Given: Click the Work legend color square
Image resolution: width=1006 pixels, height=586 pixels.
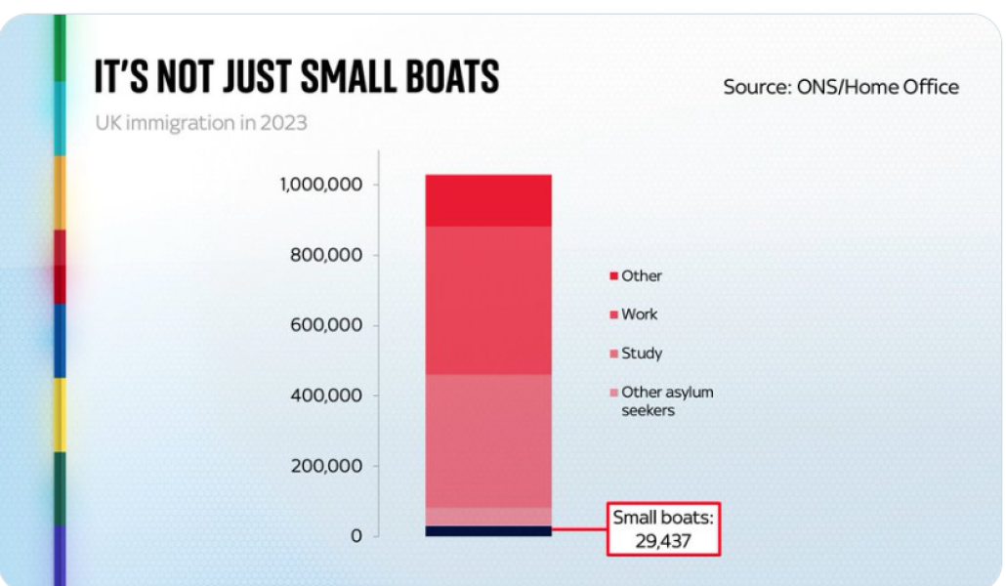Looking at the screenshot, I should [x=613, y=314].
